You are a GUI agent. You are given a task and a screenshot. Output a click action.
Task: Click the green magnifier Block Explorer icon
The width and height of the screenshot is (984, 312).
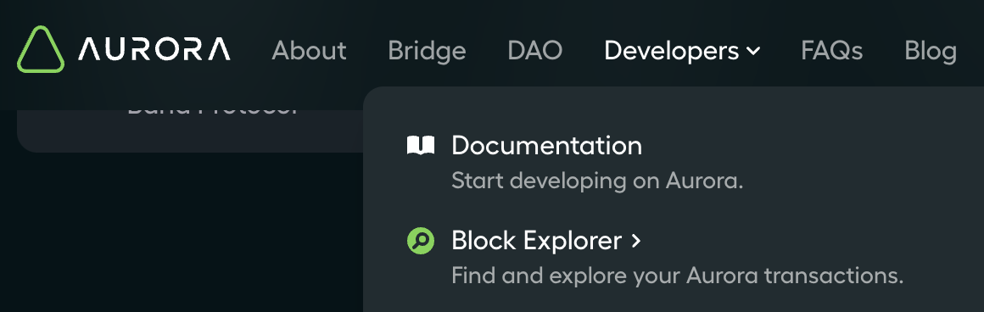point(421,241)
